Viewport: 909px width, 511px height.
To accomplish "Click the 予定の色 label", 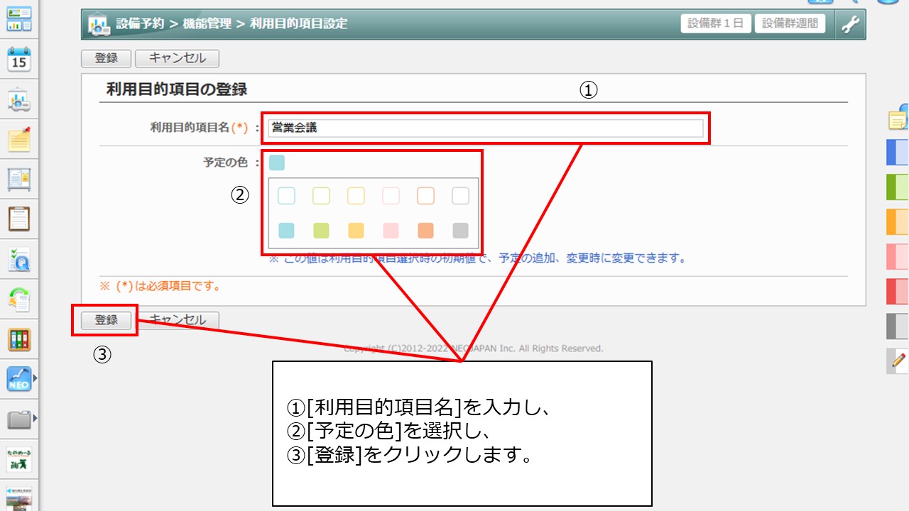I will (x=225, y=163).
